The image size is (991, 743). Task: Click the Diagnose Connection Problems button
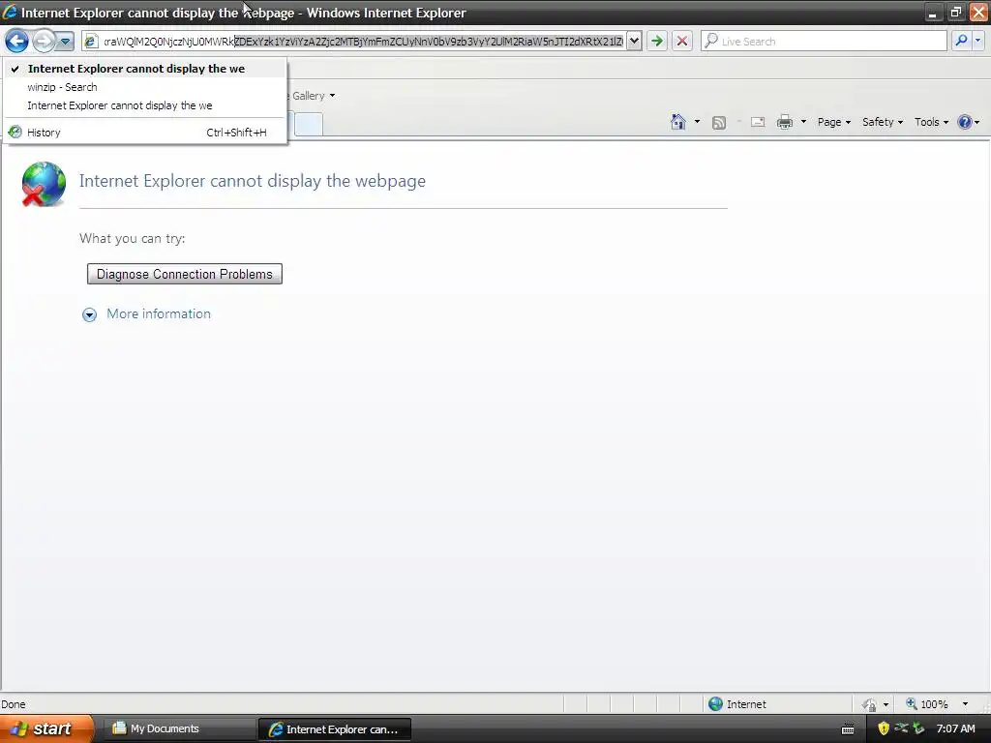click(185, 274)
